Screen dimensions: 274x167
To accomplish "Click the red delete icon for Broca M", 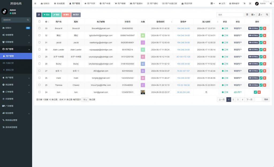I will (264, 28).
